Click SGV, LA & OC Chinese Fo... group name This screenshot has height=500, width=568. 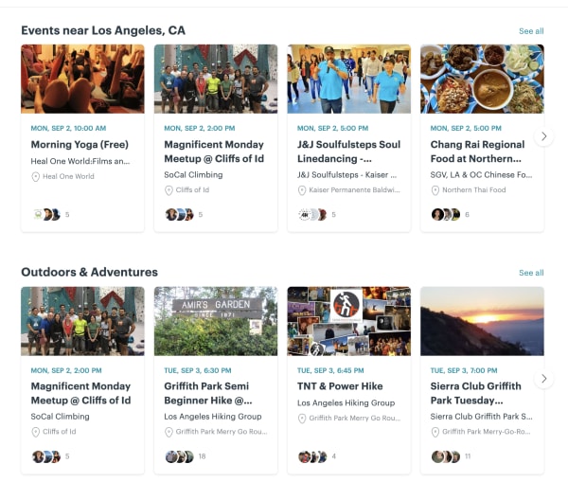pos(481,175)
